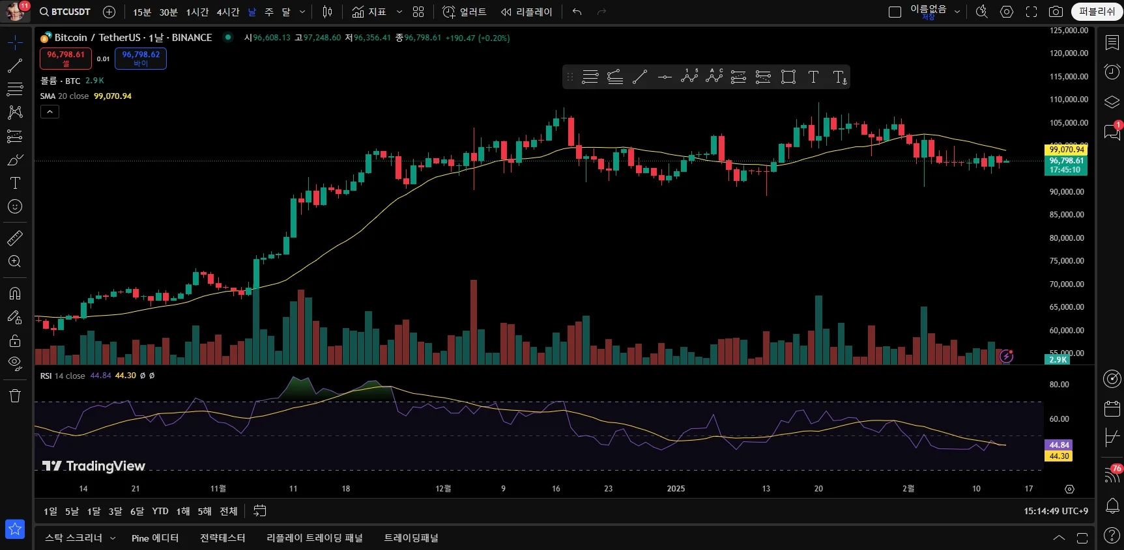
Task: Click the magnet mode icon
Action: coord(15,294)
